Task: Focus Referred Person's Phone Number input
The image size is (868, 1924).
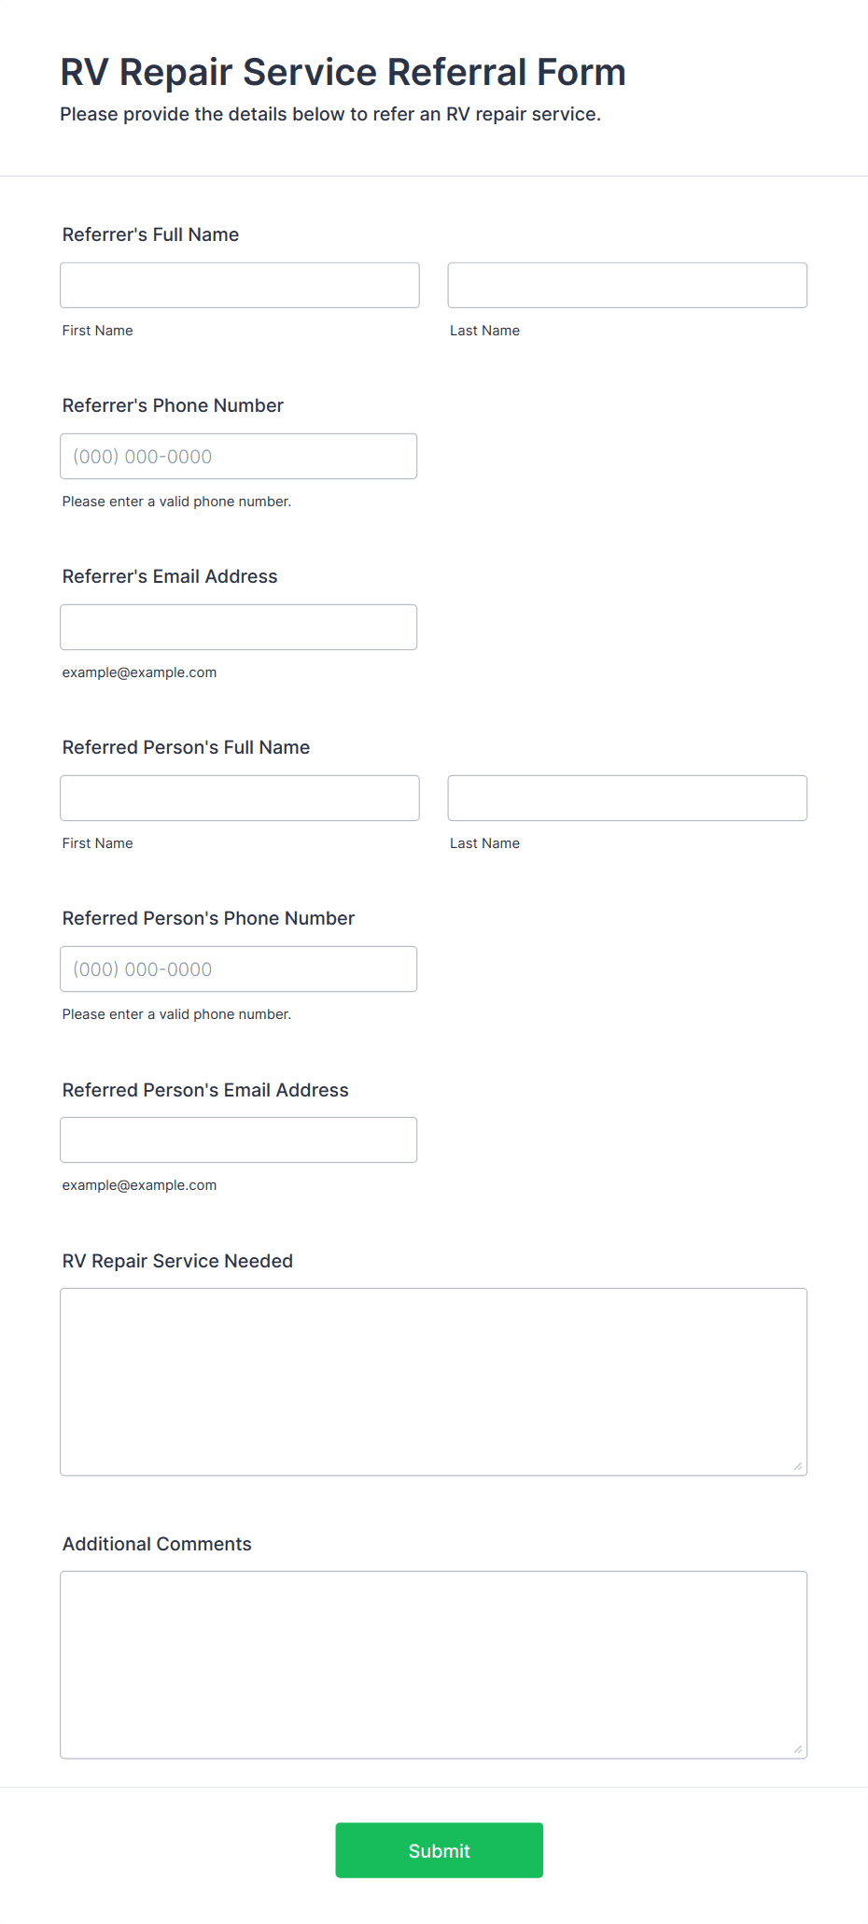Action: (239, 969)
